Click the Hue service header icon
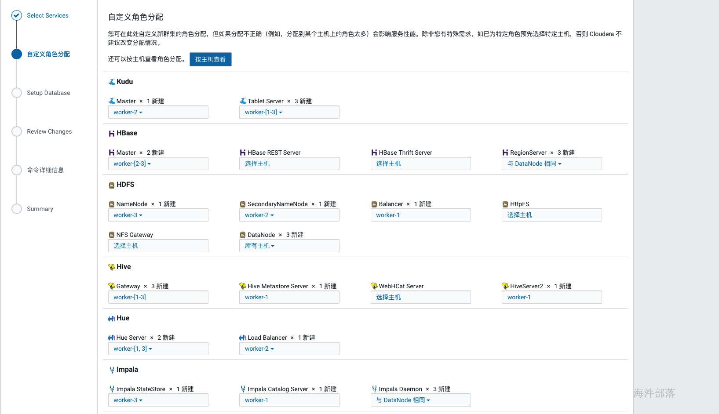719x414 pixels. pos(112,318)
